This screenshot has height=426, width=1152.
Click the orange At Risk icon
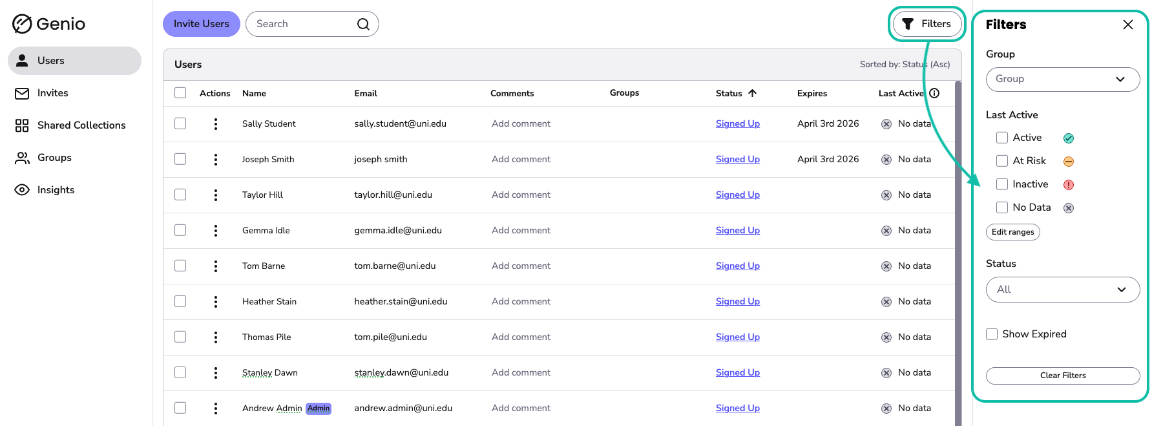(x=1069, y=162)
